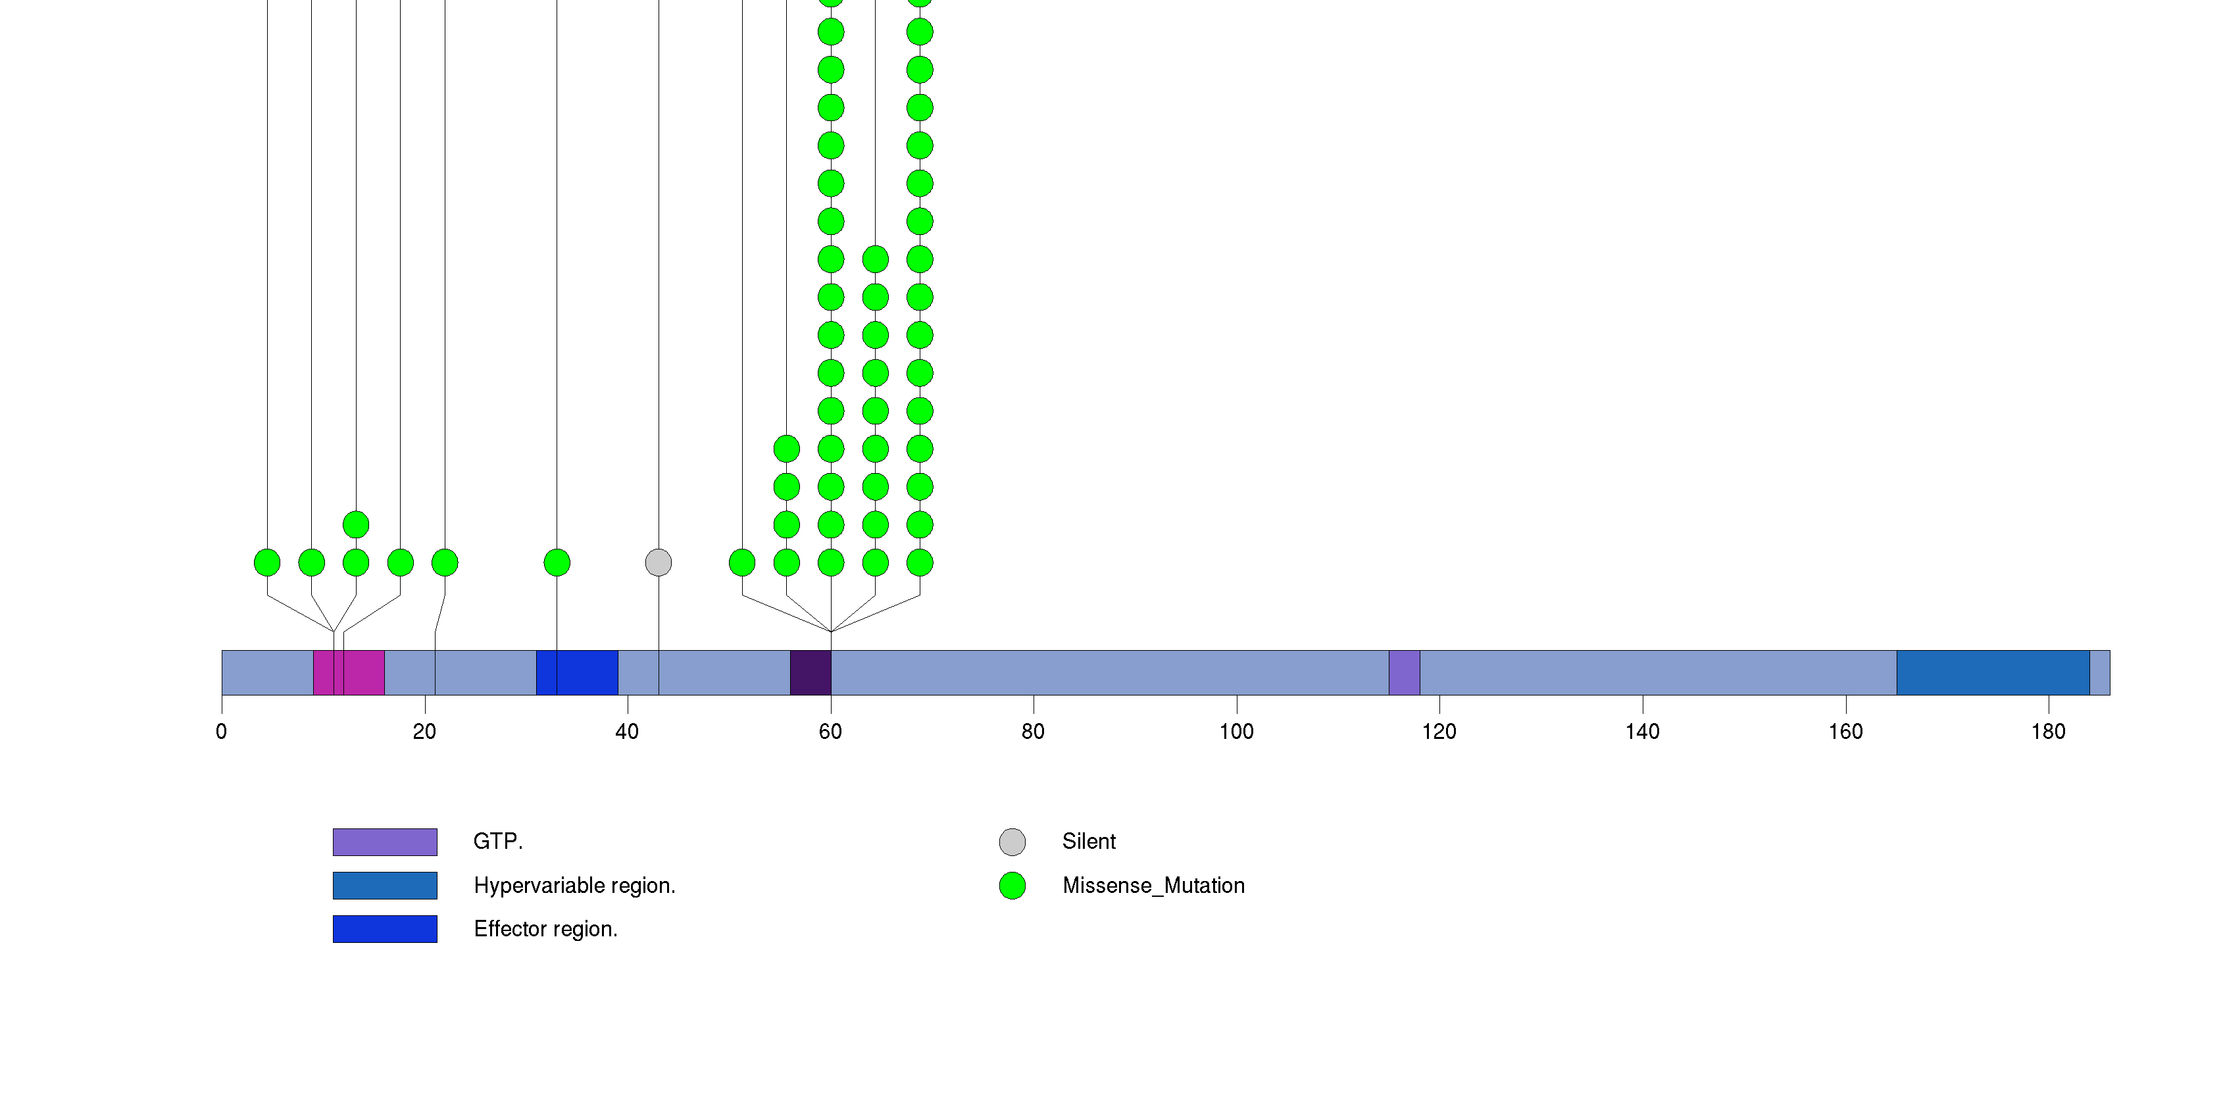Click the Hypervariable region legend swatch
The width and height of the screenshot is (2221, 1112).
click(x=385, y=885)
